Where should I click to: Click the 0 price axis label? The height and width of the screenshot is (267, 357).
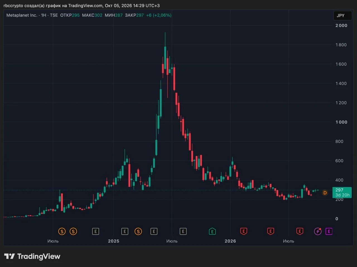click(x=337, y=219)
